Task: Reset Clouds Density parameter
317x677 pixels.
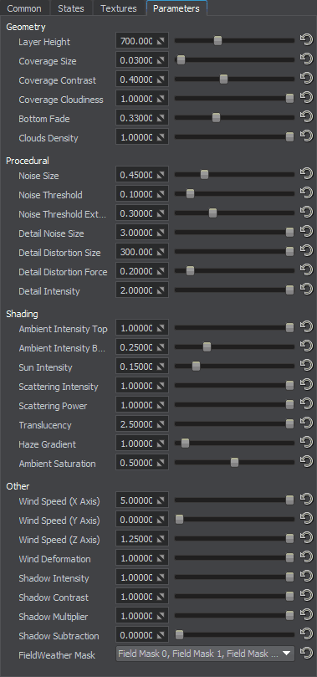Action: tap(306, 137)
